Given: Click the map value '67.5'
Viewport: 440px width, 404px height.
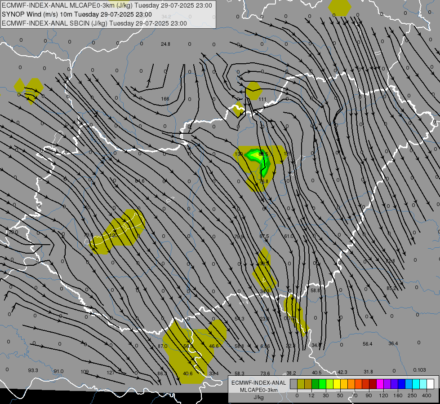Looking at the screenshot, I should point(264,237).
